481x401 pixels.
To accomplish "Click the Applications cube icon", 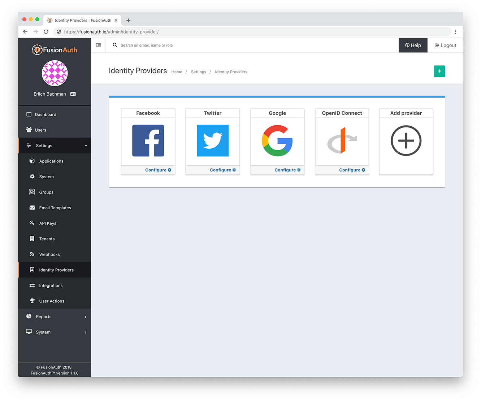I will point(32,161).
